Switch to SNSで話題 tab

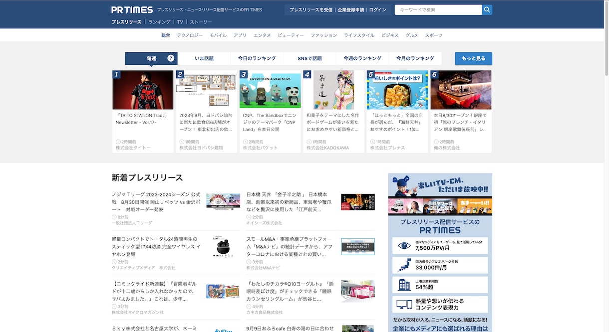tap(310, 58)
